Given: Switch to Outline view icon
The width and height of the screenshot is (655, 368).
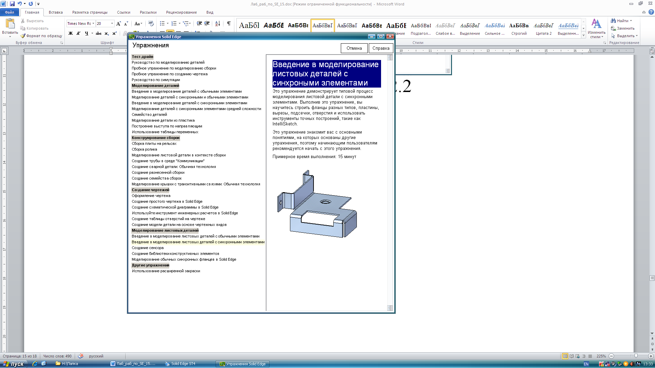Looking at the screenshot, I should point(584,356).
